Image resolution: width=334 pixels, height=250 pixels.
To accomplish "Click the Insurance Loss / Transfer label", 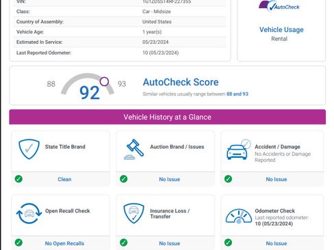I will tap(170, 214).
